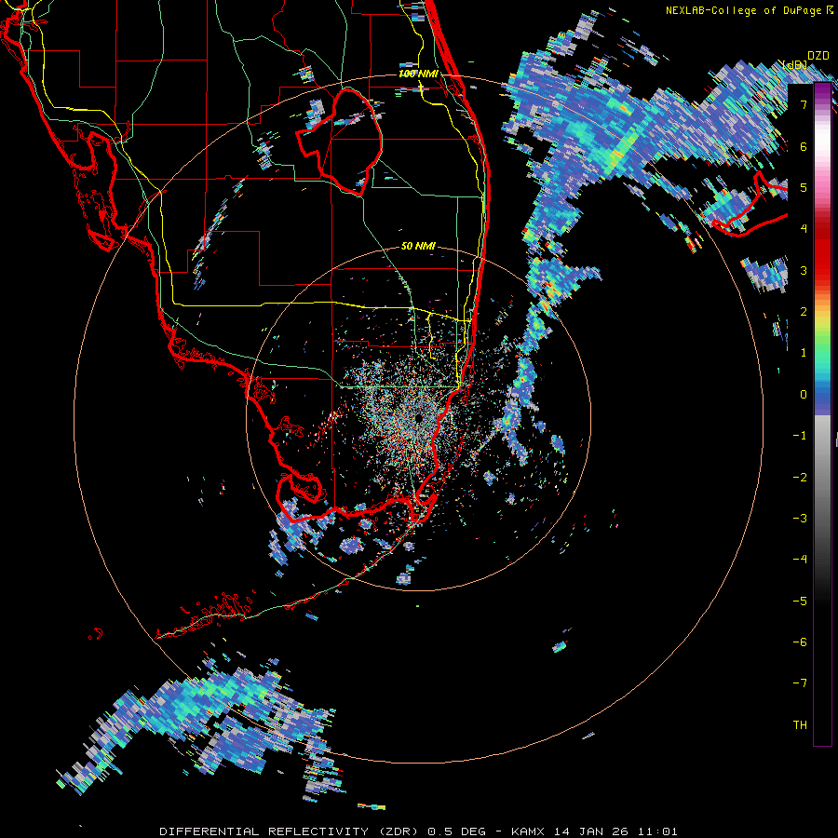Click the "6" value on color scale

(804, 146)
